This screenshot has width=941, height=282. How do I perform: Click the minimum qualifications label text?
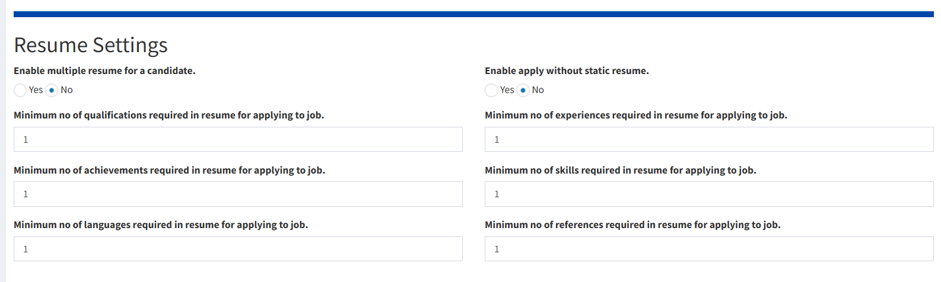point(169,115)
